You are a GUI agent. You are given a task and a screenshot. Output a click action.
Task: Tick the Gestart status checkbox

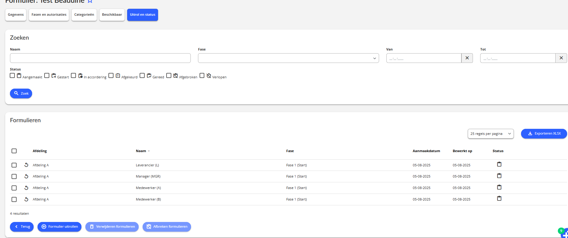[47, 76]
